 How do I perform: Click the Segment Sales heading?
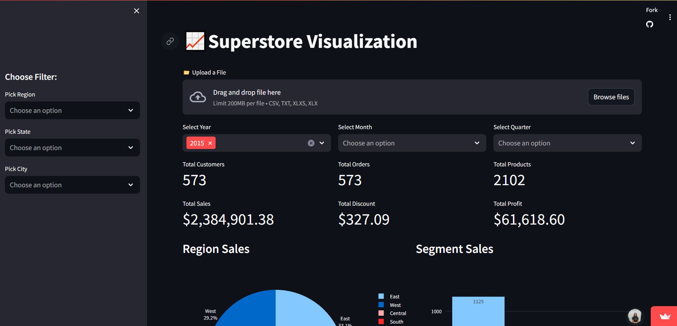point(454,249)
